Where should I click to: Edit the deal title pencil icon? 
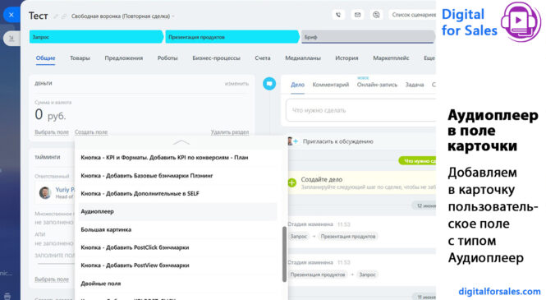point(56,16)
